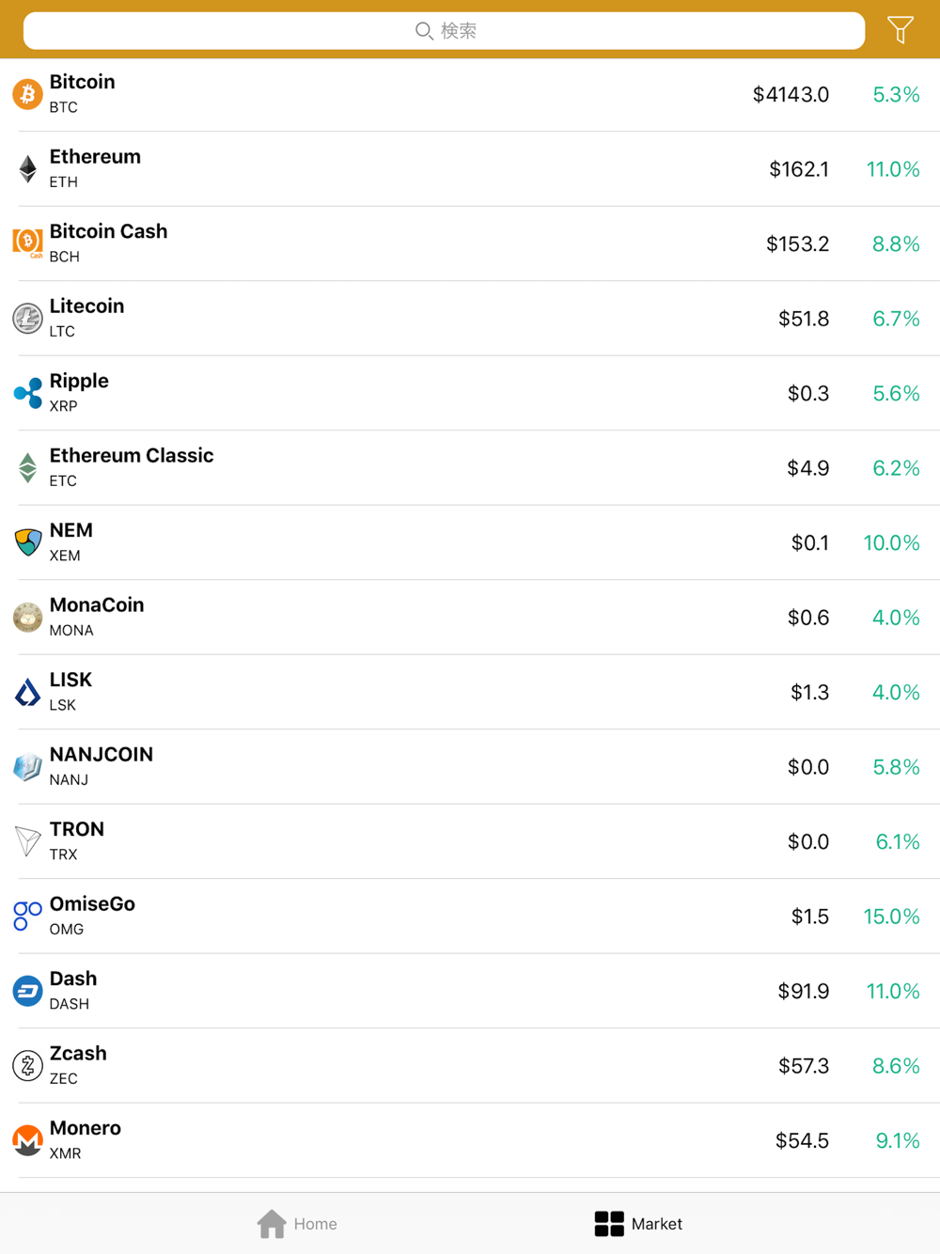
Task: Tap the Monero orange logo icon
Action: (27, 1140)
